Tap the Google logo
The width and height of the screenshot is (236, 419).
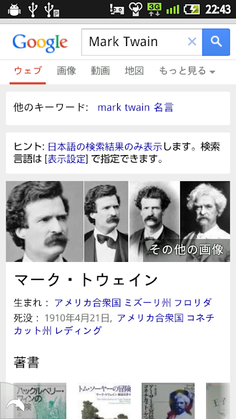coord(40,43)
